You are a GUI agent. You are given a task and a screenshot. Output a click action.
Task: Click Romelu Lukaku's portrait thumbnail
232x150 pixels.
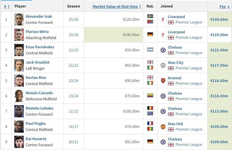coord(19,111)
